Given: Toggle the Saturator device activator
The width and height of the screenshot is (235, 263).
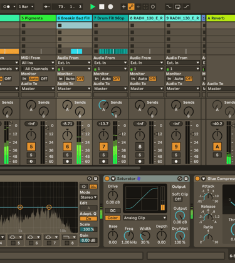Looking at the screenshot, I should tap(107, 178).
